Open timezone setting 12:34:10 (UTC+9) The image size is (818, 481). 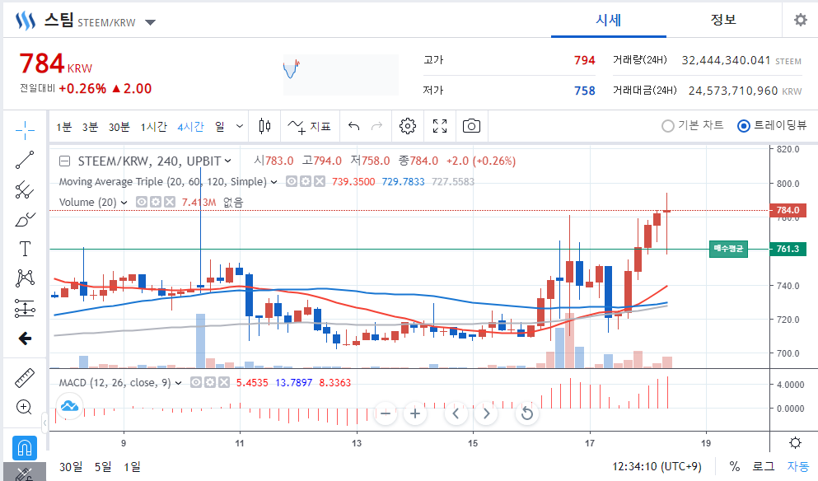point(657,466)
